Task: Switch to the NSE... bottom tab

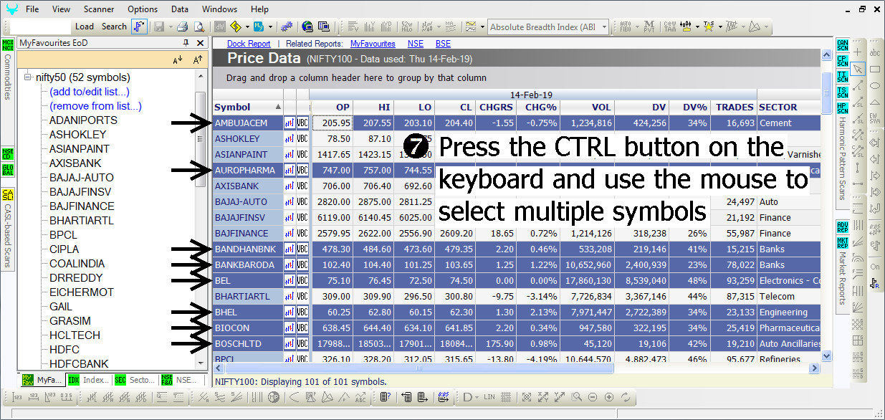Action: (182, 380)
